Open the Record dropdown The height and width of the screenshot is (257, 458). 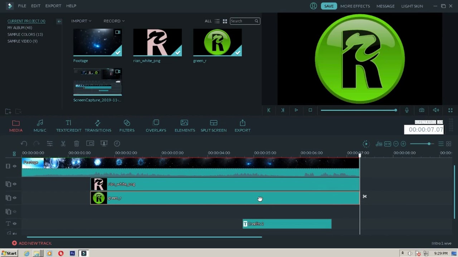[x=114, y=21]
